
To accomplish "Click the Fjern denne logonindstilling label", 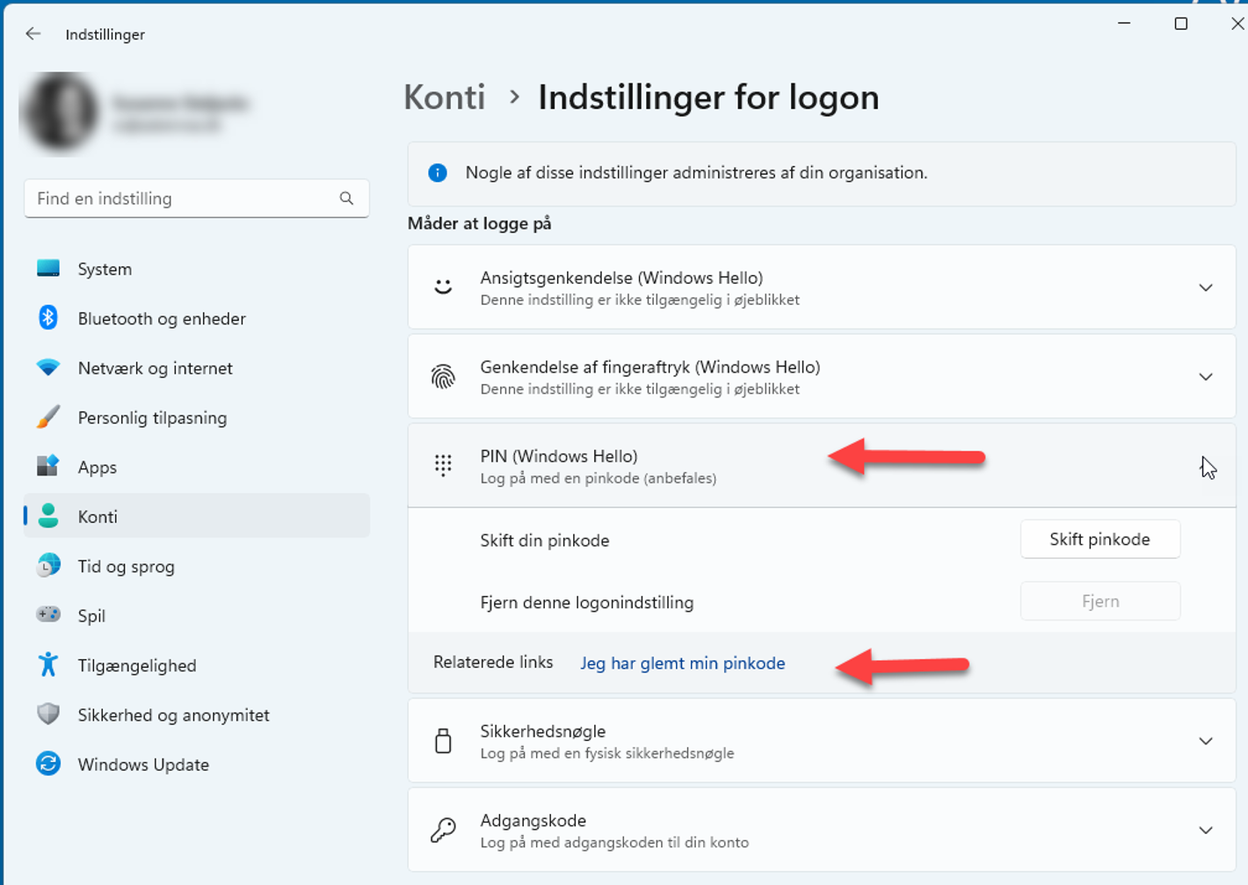I will tap(586, 602).
